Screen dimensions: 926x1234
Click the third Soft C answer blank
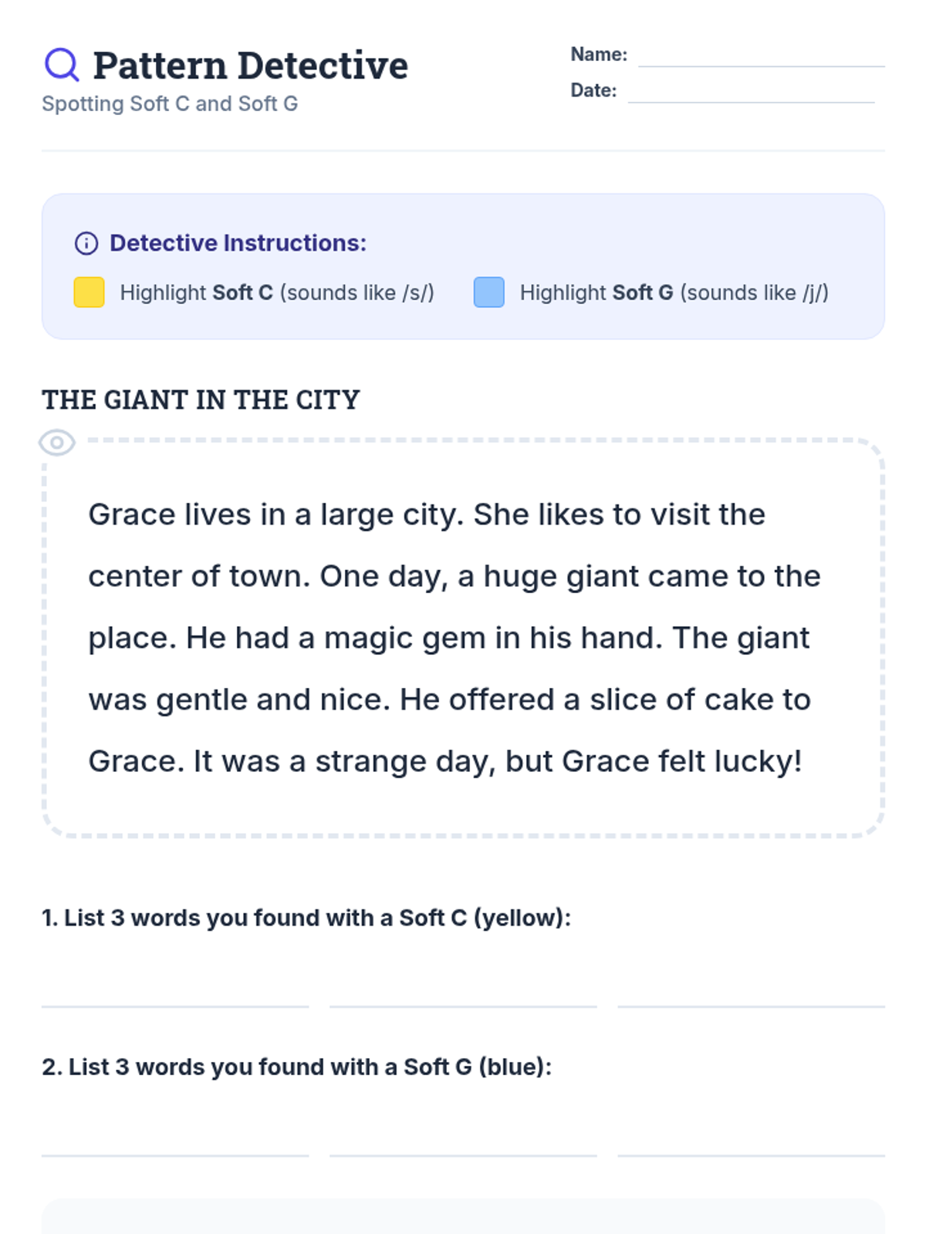[x=751, y=990]
